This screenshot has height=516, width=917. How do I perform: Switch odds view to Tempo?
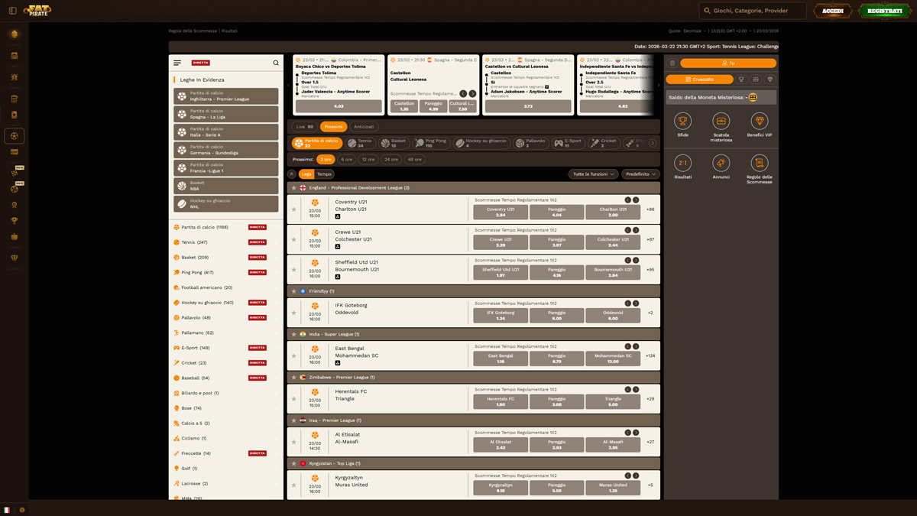click(x=324, y=174)
